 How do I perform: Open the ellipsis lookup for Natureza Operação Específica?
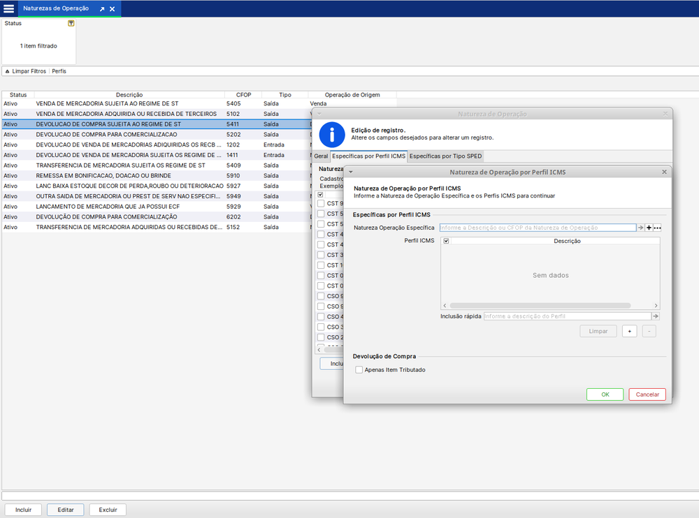pyautogui.click(x=657, y=228)
